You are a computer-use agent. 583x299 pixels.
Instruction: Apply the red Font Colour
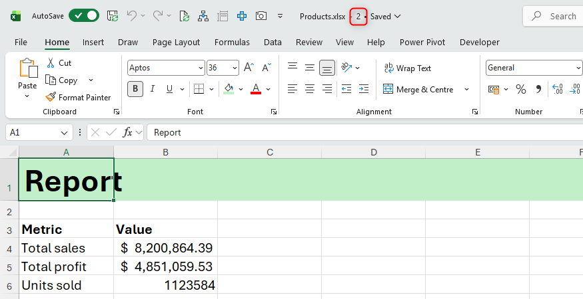256,89
